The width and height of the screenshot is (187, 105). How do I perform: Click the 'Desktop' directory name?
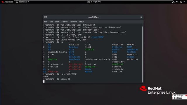point(73,47)
